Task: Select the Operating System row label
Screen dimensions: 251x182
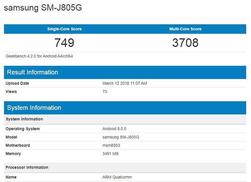Action: pyautogui.click(x=23, y=129)
